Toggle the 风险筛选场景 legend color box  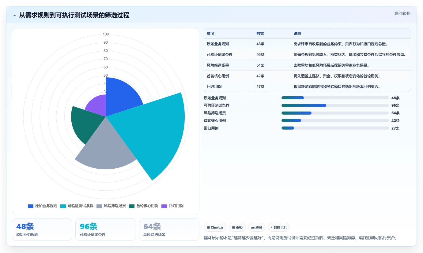[99, 206]
